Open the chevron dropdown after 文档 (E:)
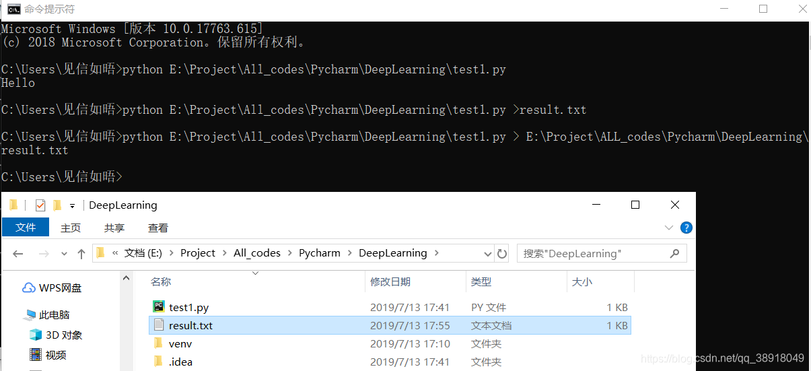The height and width of the screenshot is (371, 811). click(173, 253)
